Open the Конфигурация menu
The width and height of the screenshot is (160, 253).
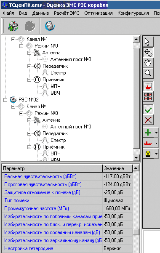(x=133, y=13)
